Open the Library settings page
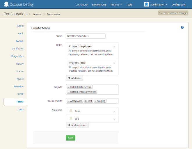The height and width of the screenshot is (149, 192). click(x=20, y=64)
